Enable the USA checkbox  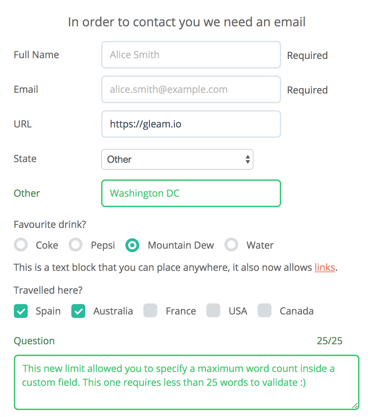[x=213, y=311]
